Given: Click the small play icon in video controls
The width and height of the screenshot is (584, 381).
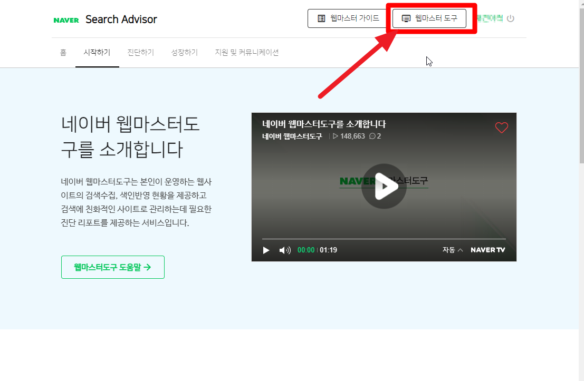Looking at the screenshot, I should [x=266, y=250].
